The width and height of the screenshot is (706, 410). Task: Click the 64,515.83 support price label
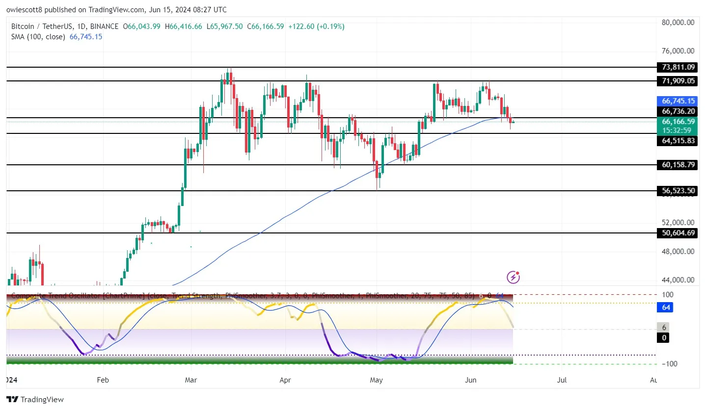[x=678, y=141]
